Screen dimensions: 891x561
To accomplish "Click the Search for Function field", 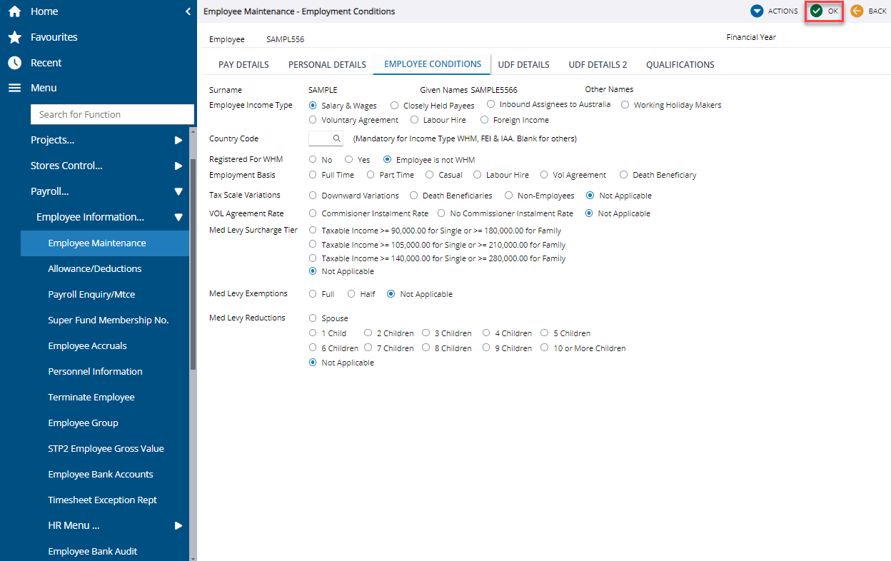I will (112, 114).
